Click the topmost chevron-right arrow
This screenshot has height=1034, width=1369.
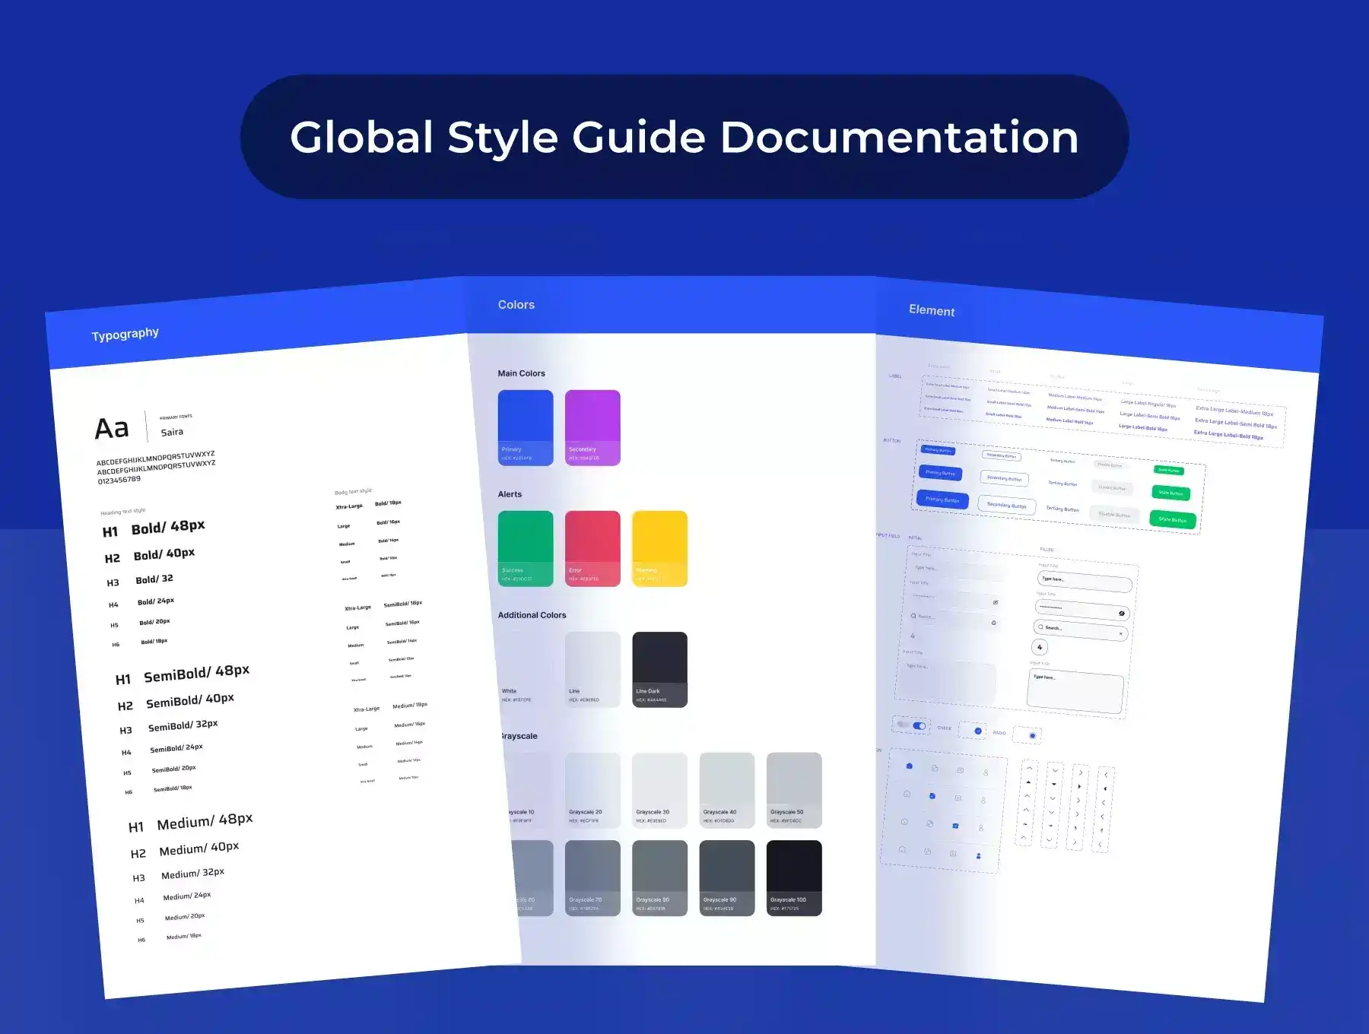pyautogui.click(x=1081, y=773)
